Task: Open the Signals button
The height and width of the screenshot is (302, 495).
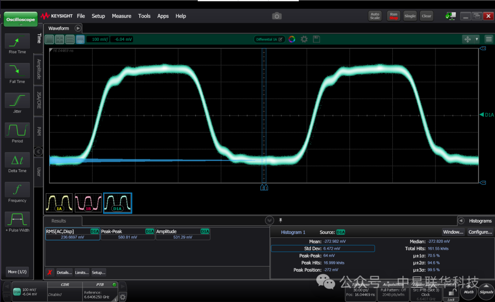Action: pos(486,292)
